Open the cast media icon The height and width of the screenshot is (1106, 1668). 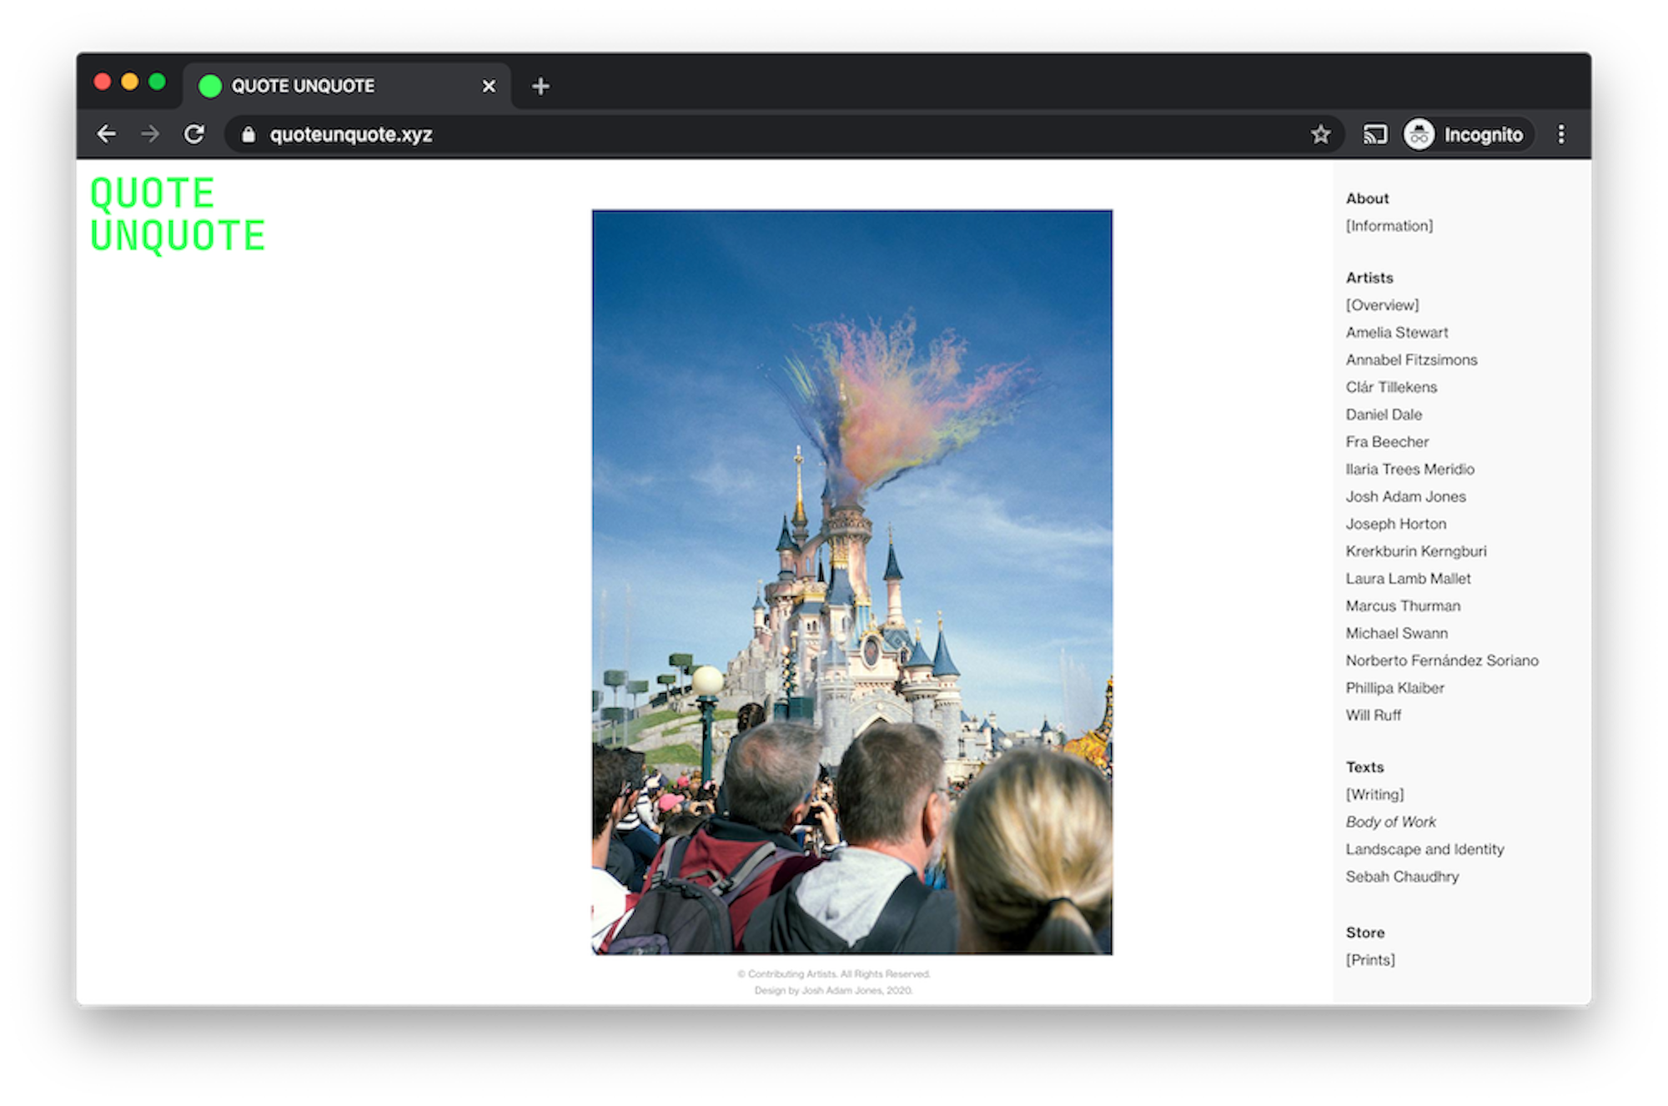1374,134
